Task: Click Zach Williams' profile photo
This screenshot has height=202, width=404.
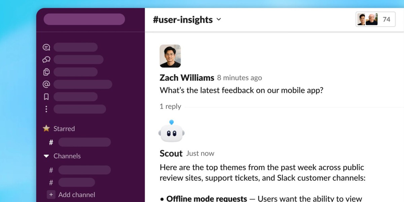Action: [x=170, y=56]
